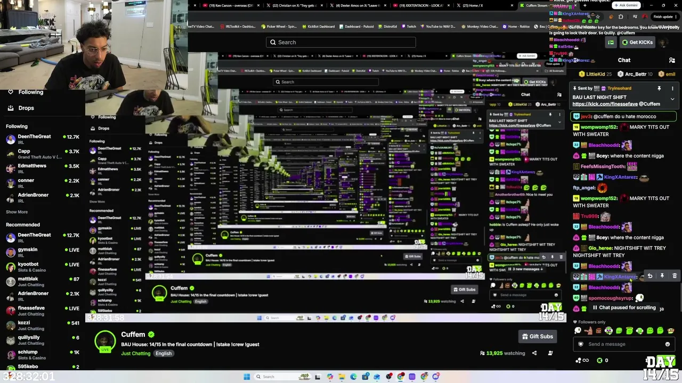Open the Home - Roblox bookmark
The width and height of the screenshot is (682, 383).
point(516,27)
